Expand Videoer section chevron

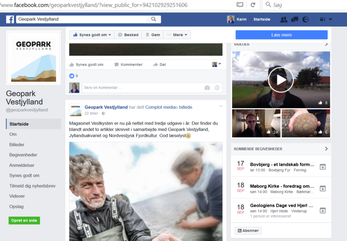coord(326,45)
